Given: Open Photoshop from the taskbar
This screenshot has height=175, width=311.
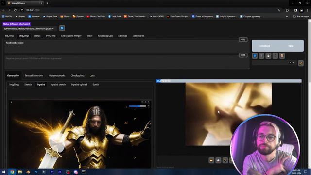Looking at the screenshot, I should (36, 172).
